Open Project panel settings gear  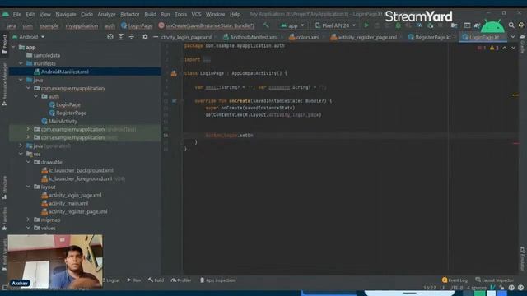coord(145,37)
